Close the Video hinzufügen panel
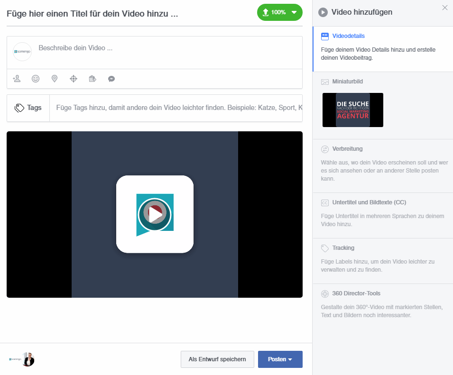 [x=444, y=8]
